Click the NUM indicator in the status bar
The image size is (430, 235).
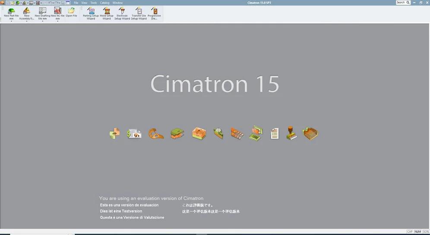[417, 232]
